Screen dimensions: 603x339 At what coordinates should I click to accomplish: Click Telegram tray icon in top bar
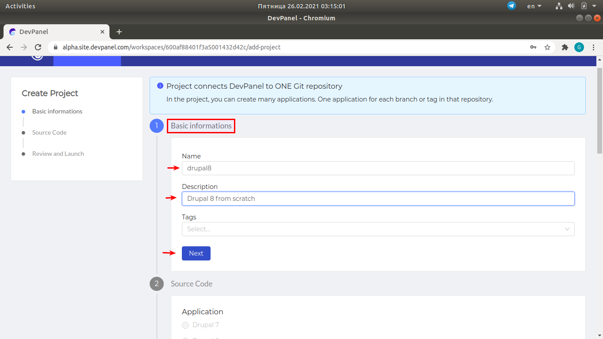pyautogui.click(x=512, y=6)
